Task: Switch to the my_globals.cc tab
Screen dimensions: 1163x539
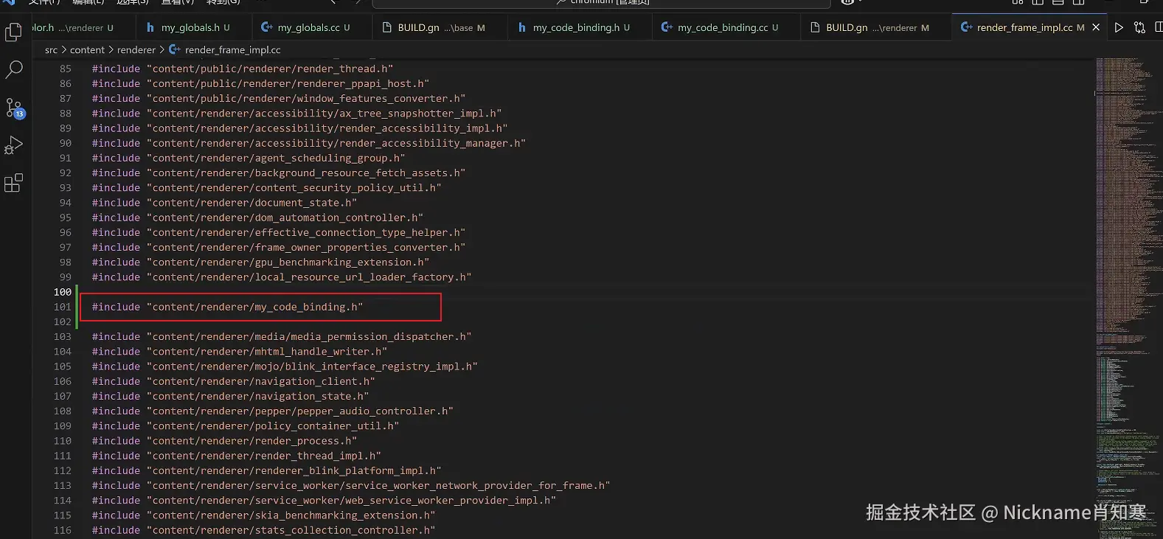Action: 310,27
